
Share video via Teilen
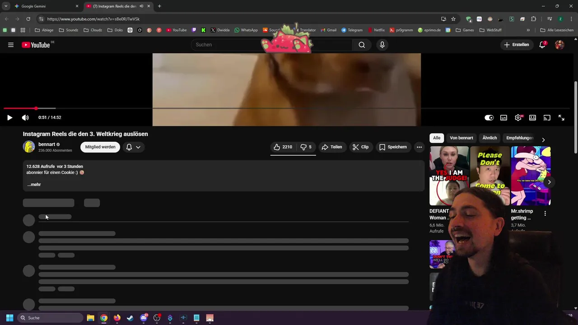point(331,147)
